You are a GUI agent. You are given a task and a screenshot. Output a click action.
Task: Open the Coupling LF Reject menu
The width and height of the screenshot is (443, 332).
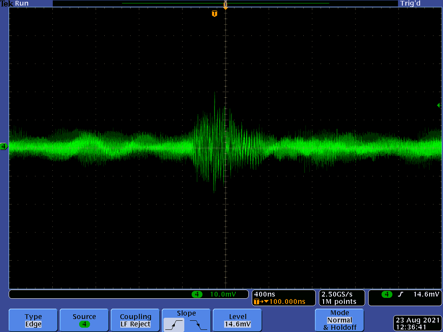(x=135, y=320)
